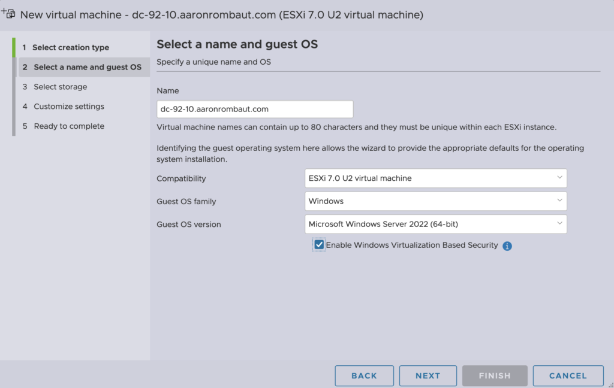Viewport: 614px width, 388px height.
Task: Click the new virtual machine icon in title
Action: (x=9, y=14)
